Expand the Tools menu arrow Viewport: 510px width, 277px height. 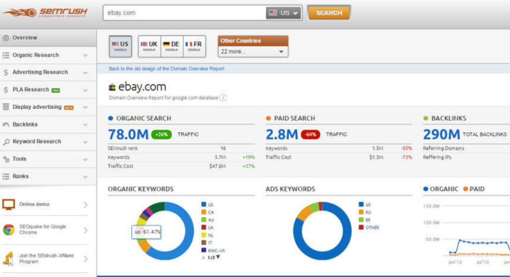click(85, 160)
